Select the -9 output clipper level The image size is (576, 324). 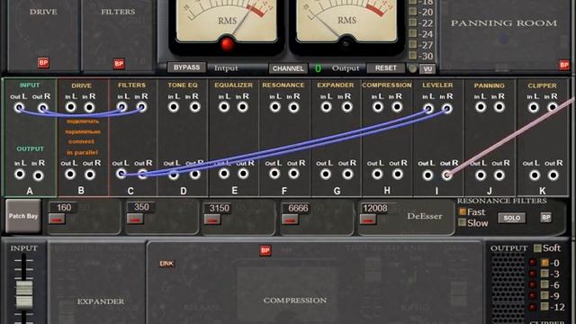click(544, 295)
